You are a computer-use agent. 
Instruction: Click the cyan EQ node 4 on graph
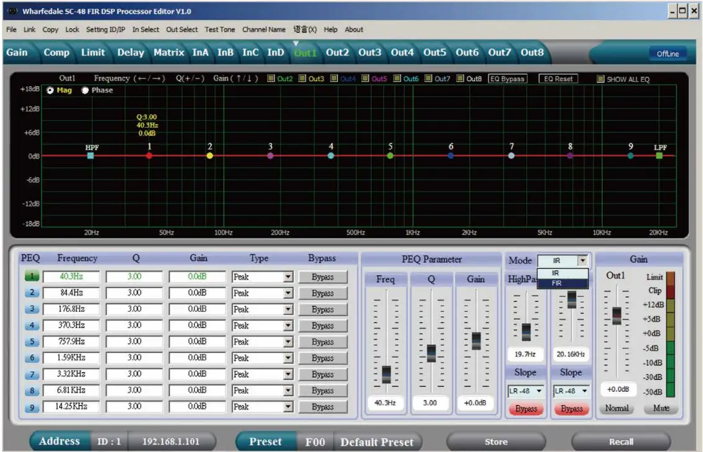[x=331, y=156]
